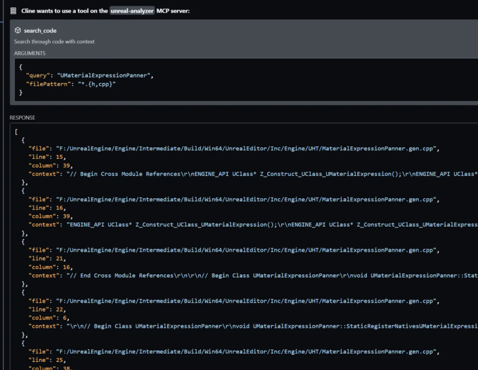Click the MCP server icon beside Cline header
Image resolution: width=478 pixels, height=370 pixels.
click(13, 11)
